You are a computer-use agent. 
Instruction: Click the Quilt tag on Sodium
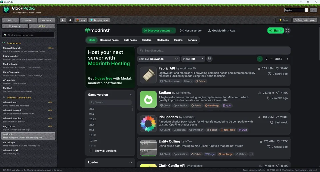(x=227, y=105)
